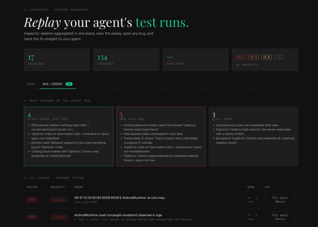
Task: Open the 17 Sessions stat card
Action: coord(57,60)
